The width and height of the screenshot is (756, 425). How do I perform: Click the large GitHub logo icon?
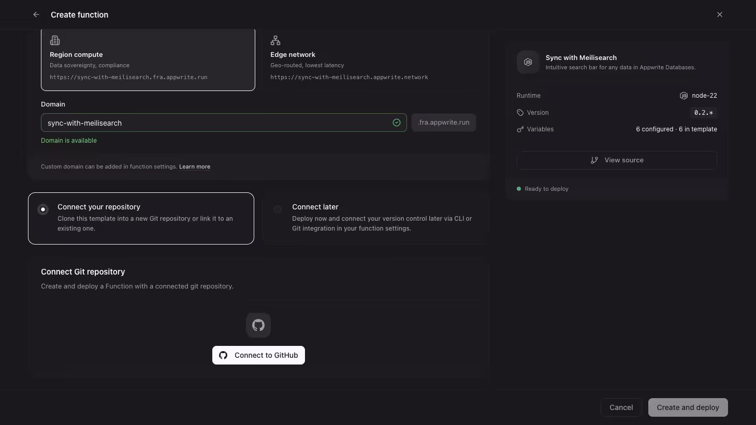(258, 325)
